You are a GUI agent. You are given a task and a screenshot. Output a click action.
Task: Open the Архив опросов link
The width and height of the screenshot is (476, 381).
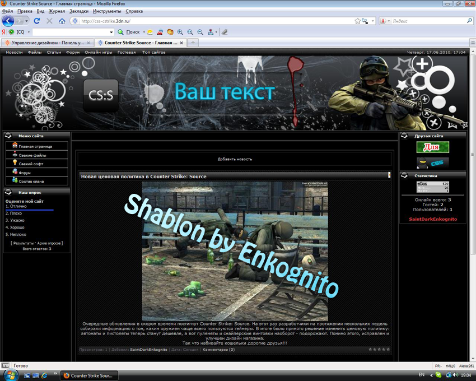click(49, 243)
